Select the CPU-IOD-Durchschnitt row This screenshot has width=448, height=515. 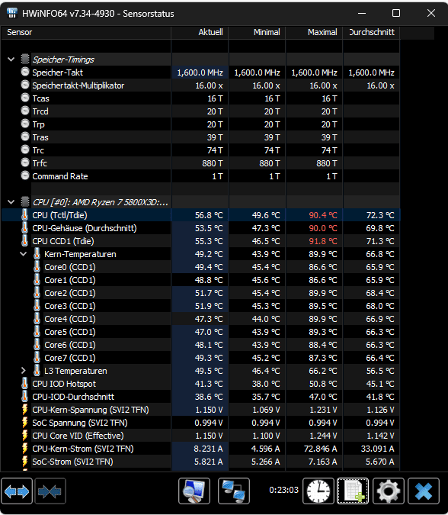tap(200, 397)
